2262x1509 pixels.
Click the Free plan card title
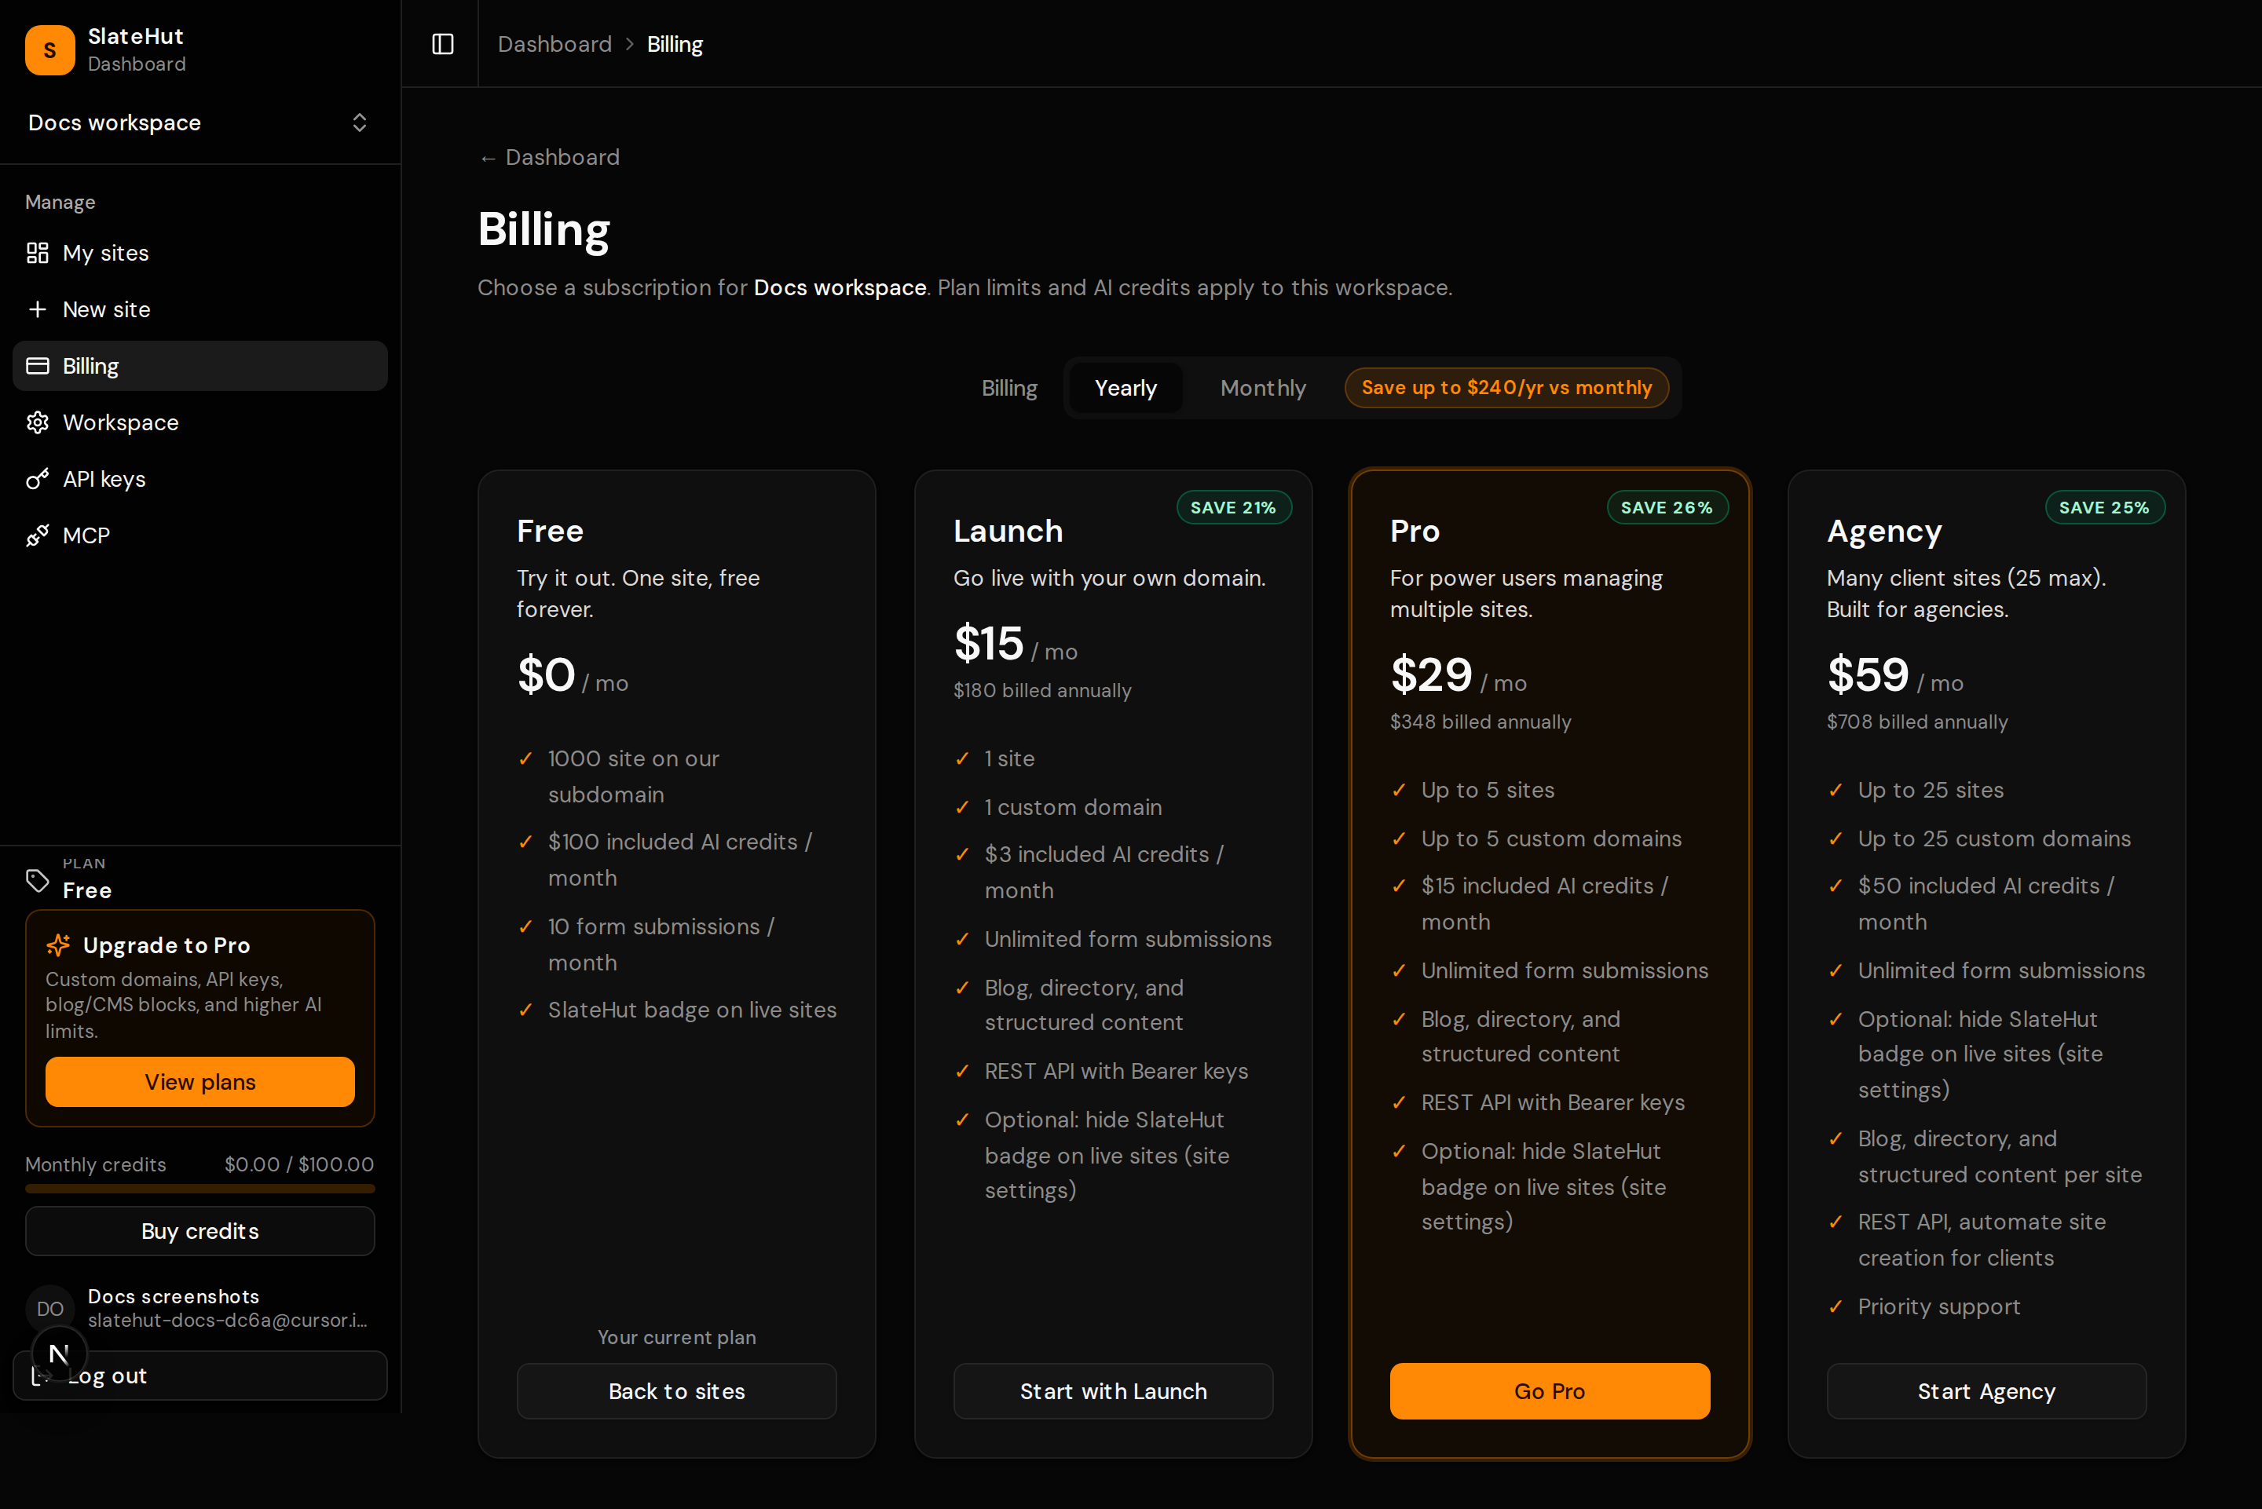(x=550, y=530)
